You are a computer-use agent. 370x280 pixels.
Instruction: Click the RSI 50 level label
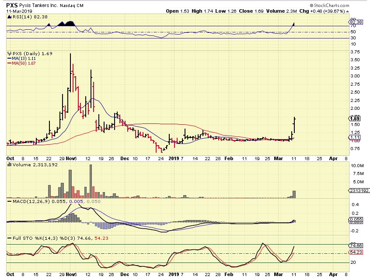(x=353, y=32)
